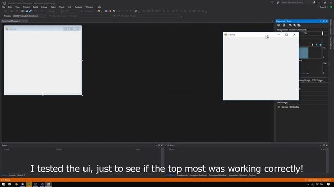Open the Team menu
334x187 pixels.
click(53, 7)
